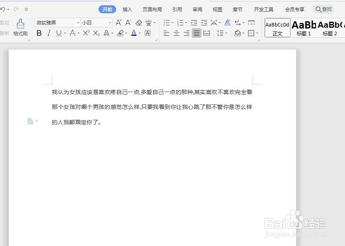Select the Format Painter (格式刷) tool
Viewport: 345px width, 246px height.
pos(21,28)
